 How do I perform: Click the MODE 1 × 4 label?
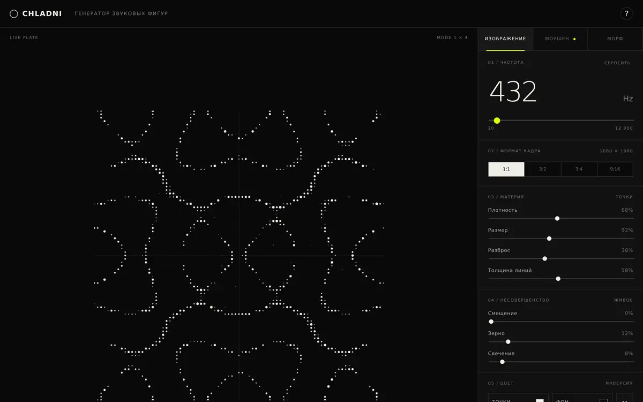point(452,38)
